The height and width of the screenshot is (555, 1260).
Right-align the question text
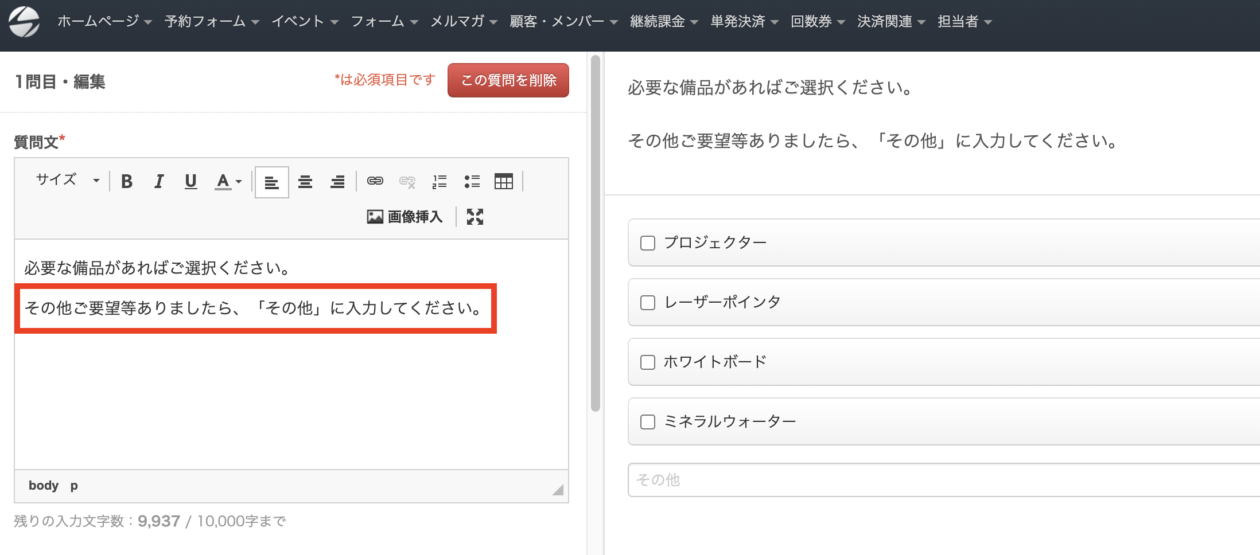(x=337, y=182)
